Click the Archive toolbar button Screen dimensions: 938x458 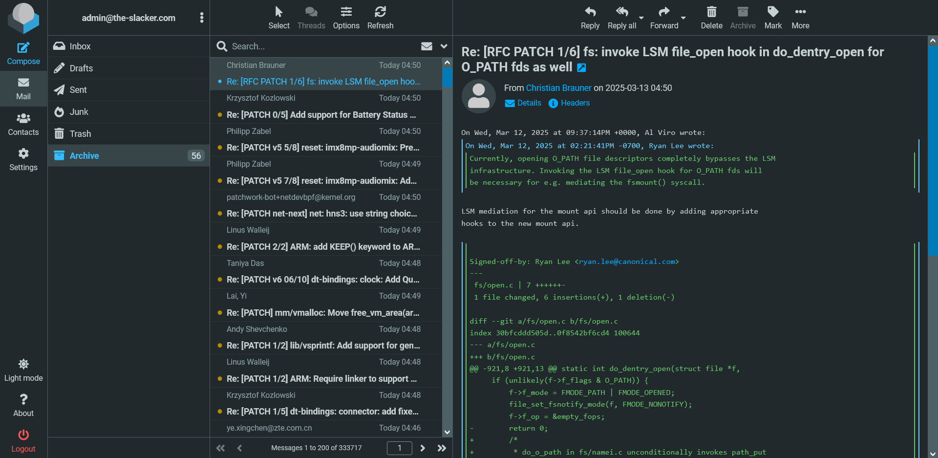743,18
